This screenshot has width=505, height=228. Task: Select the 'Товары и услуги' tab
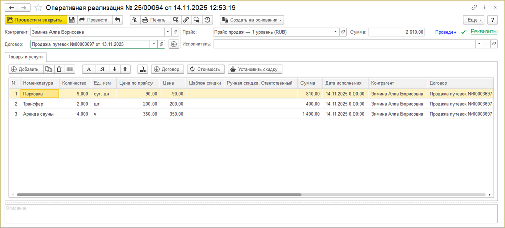point(26,57)
